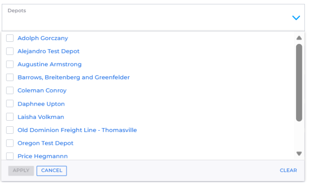Screen dimensions: 312x184
Task: Tick Old Dominion Freight Line - Thomasville checkbox
Action: coord(10,130)
